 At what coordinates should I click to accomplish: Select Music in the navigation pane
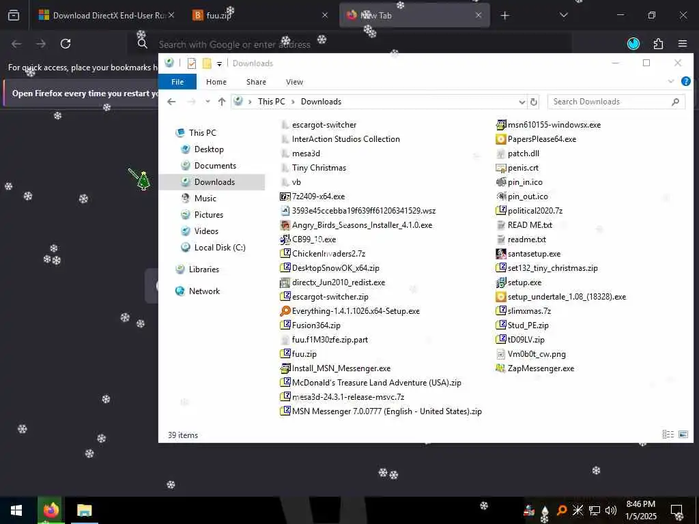coord(205,199)
